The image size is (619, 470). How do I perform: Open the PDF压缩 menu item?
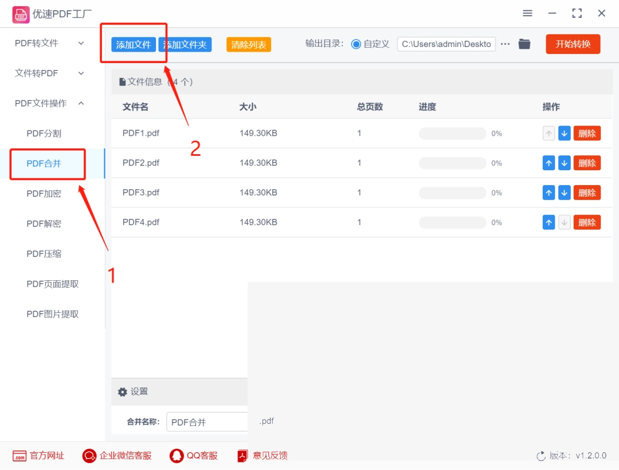click(x=44, y=254)
